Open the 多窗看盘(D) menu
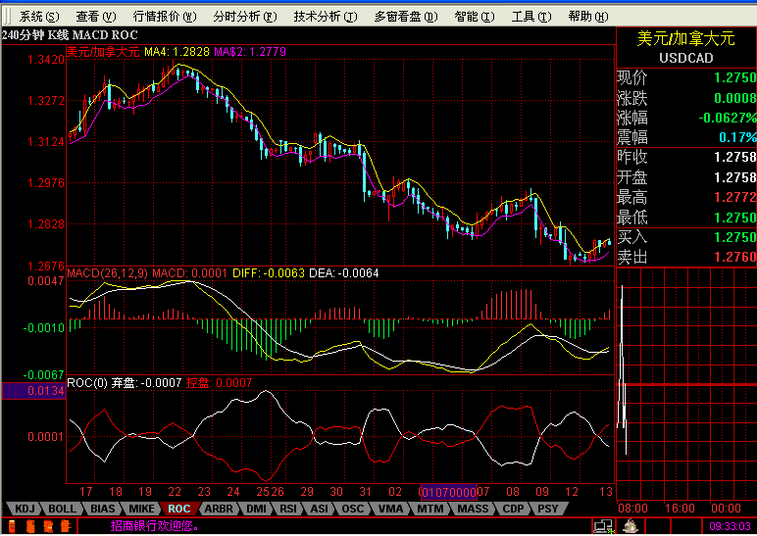757x536 pixels. point(406,17)
